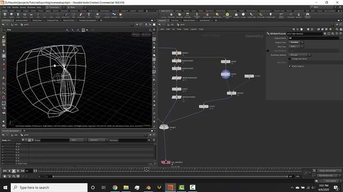
Task: Switch to the Tree View tab
Action: (x=174, y=20)
